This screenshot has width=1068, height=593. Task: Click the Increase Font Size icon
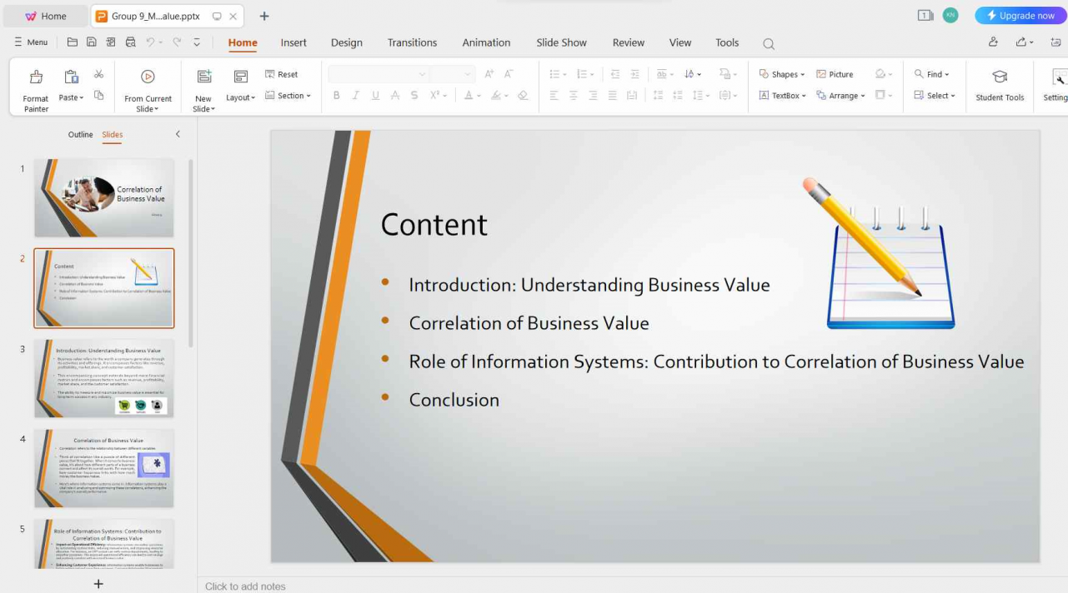point(488,73)
